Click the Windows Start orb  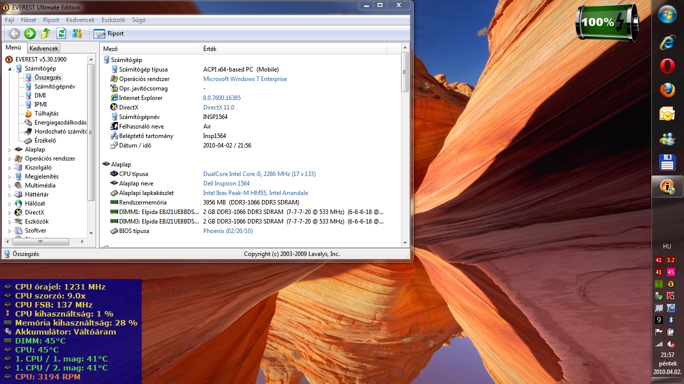(667, 14)
